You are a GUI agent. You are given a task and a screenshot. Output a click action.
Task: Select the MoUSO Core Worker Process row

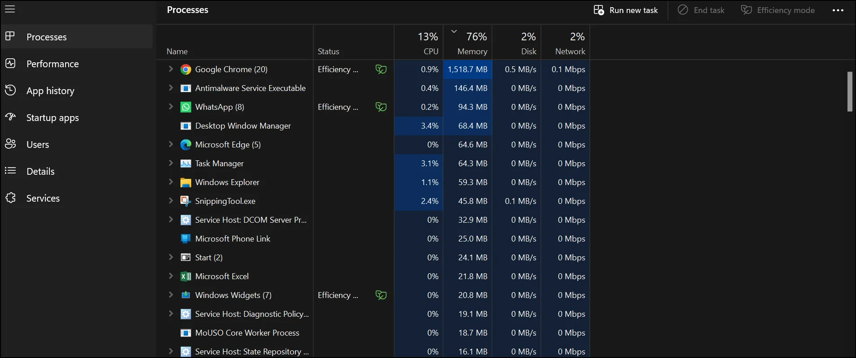[373, 333]
